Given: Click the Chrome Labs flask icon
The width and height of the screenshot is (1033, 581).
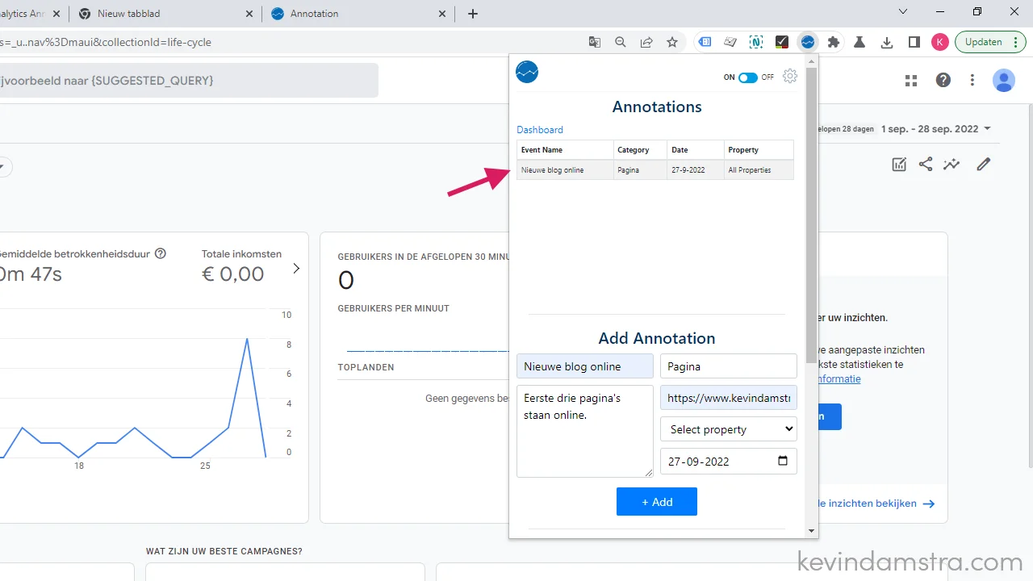Looking at the screenshot, I should (x=860, y=42).
